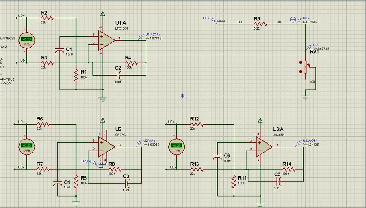Click the ground symbol below RV1
This screenshot has width=366, height=208.
(305, 96)
